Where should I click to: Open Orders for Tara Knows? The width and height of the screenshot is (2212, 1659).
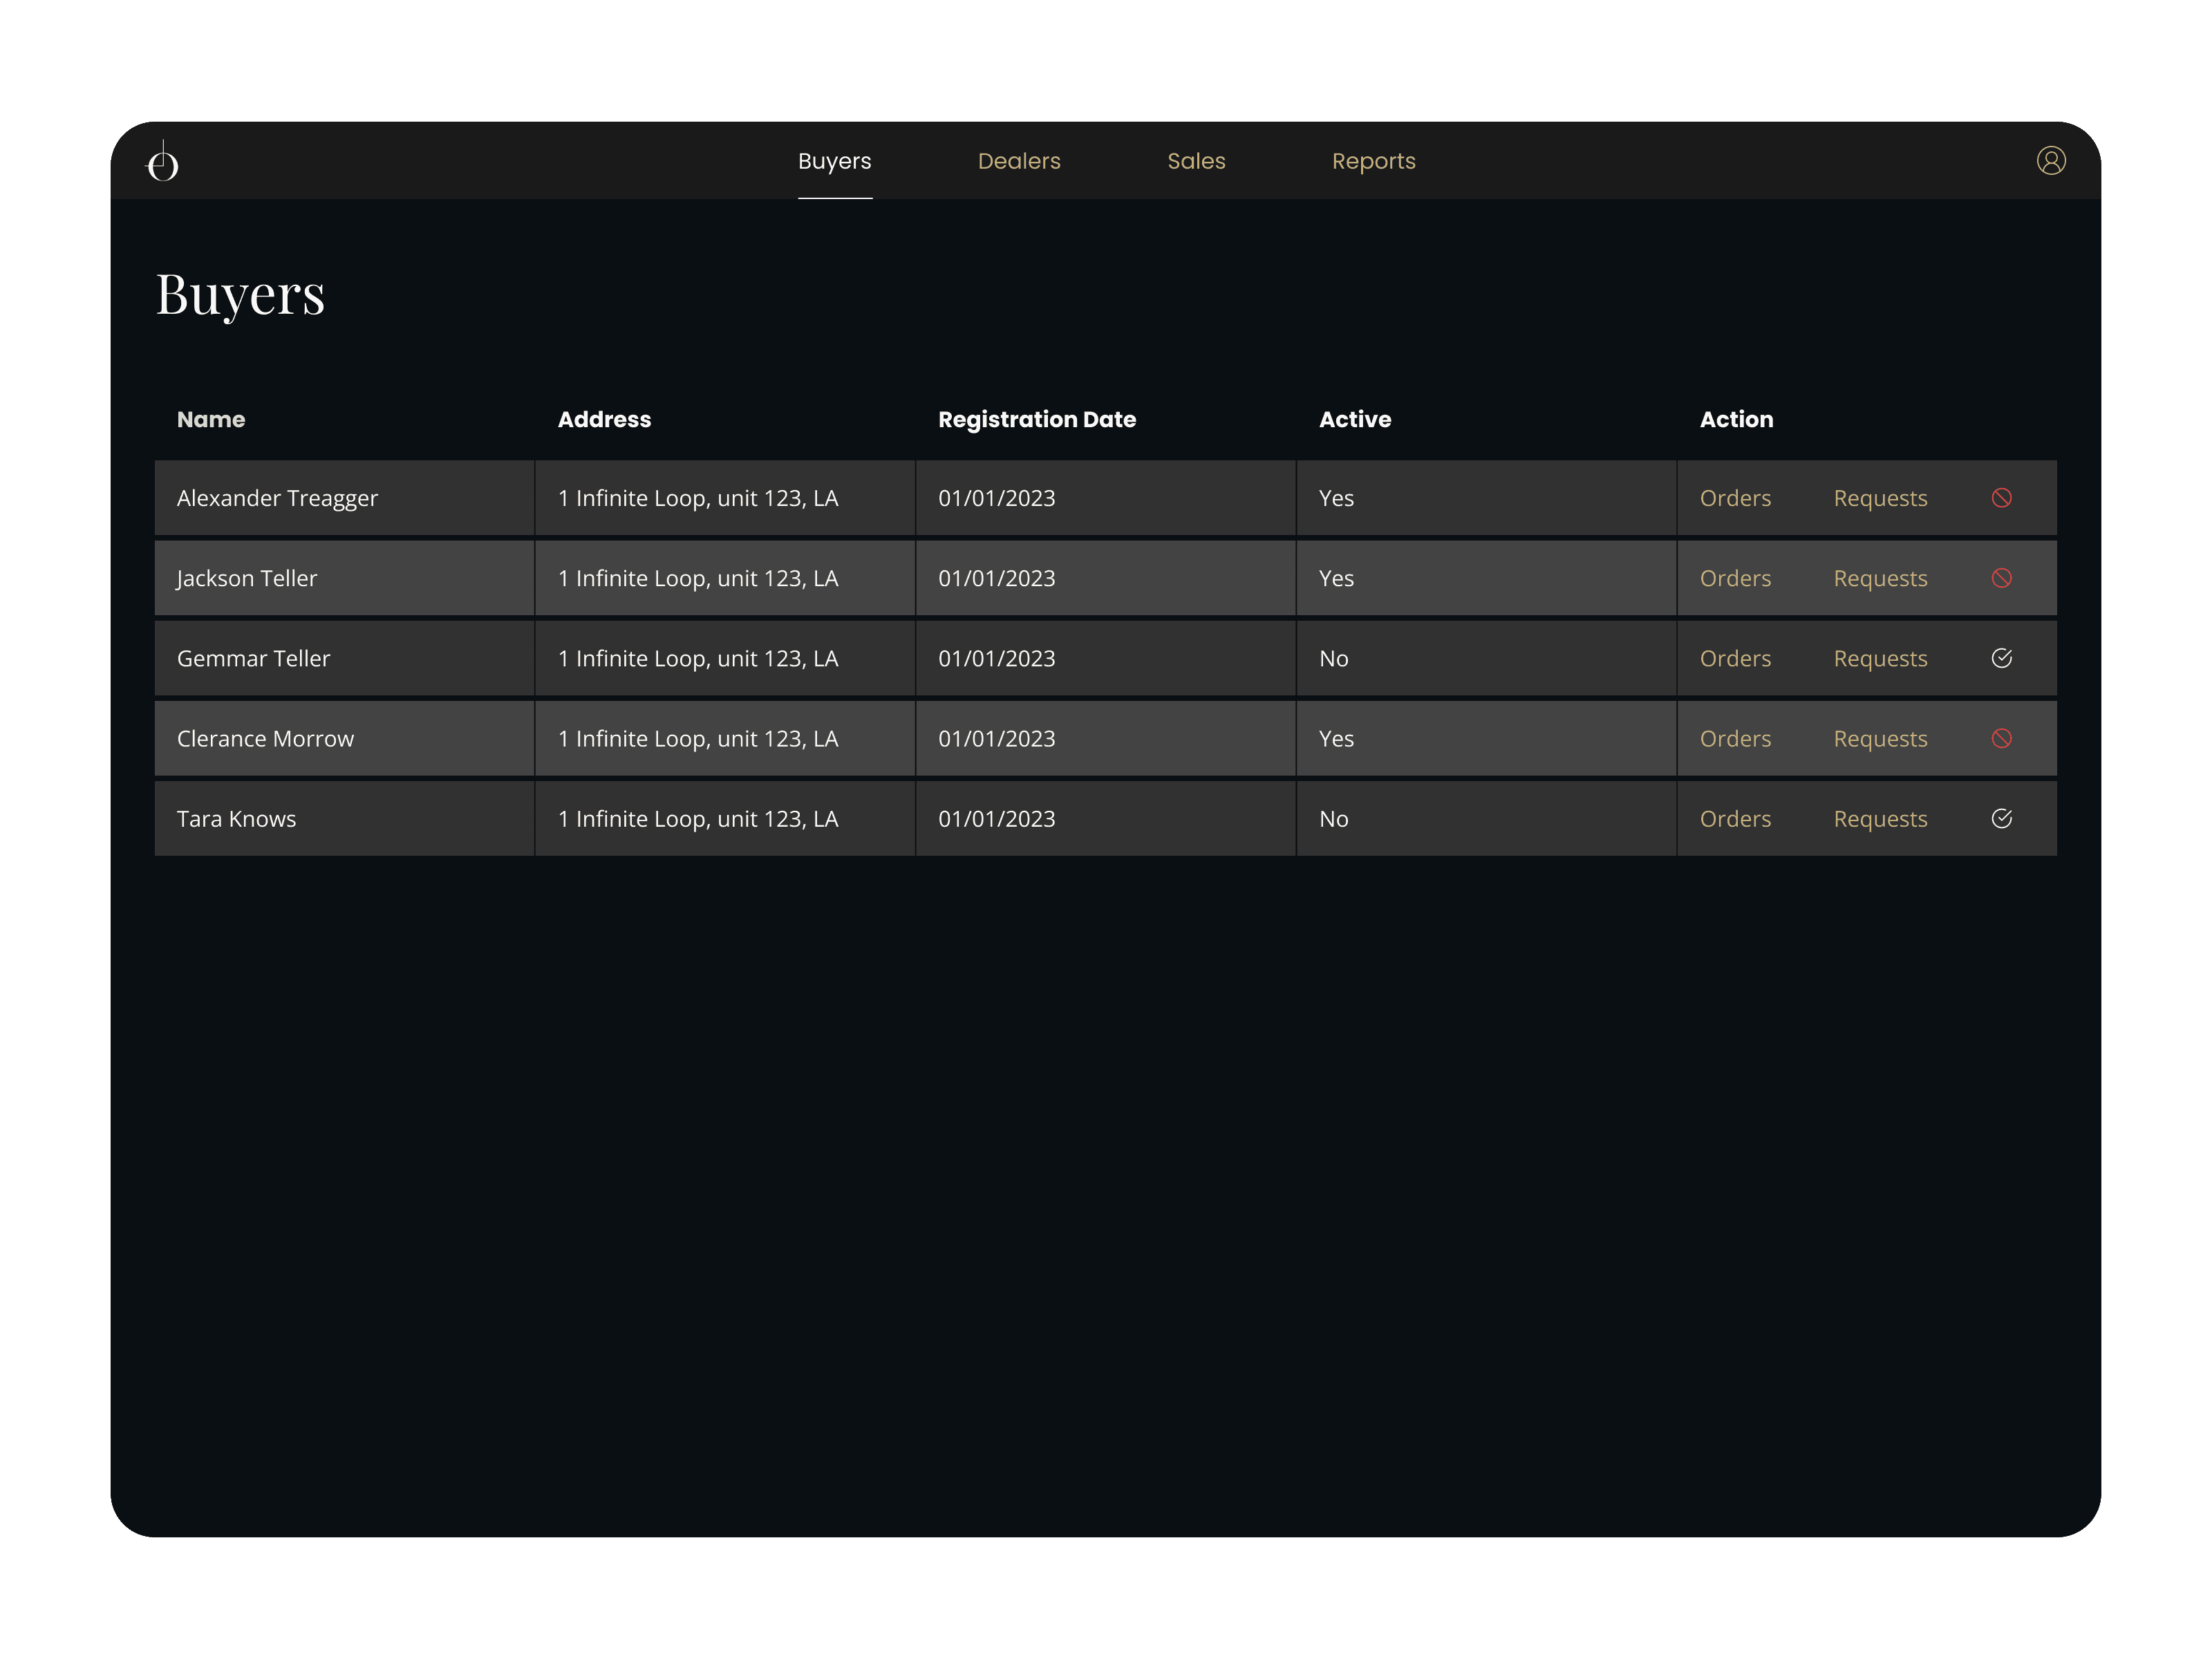pyautogui.click(x=1734, y=819)
